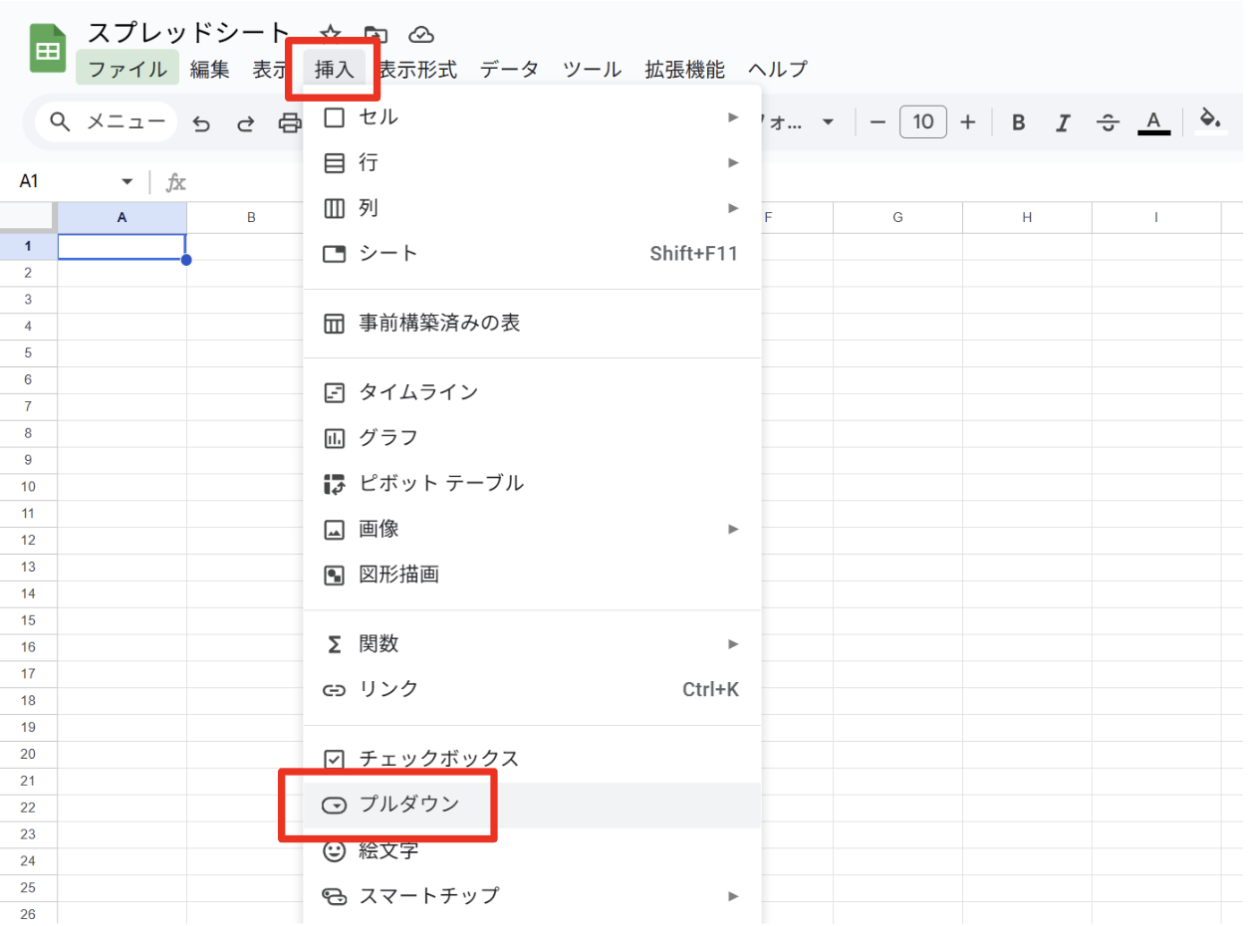
Task: Open the print dialog
Action: pos(290,121)
